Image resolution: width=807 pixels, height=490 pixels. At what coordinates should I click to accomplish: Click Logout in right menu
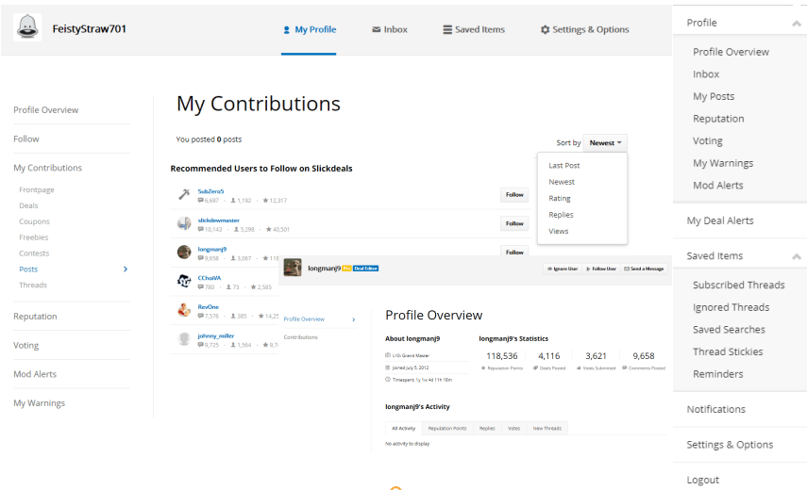tap(702, 480)
